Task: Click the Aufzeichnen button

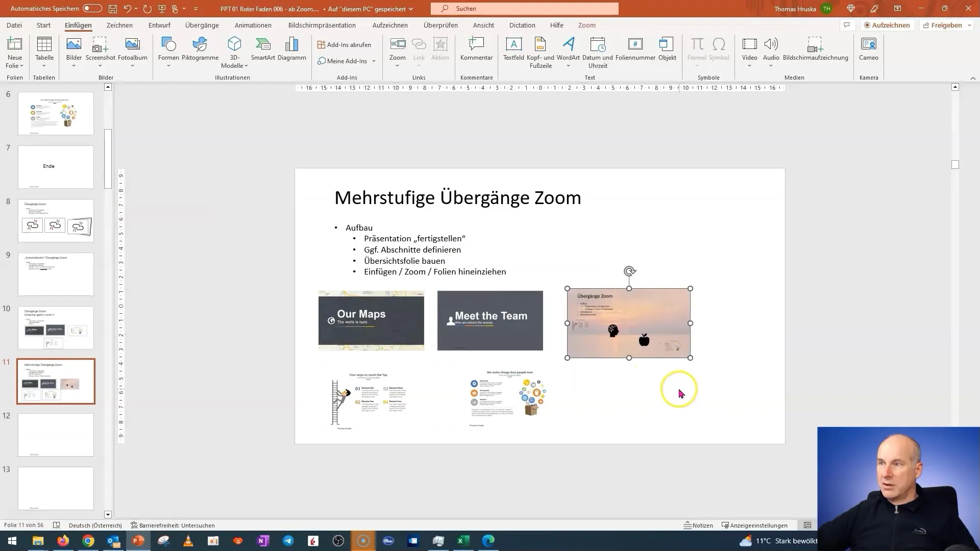Action: pos(887,25)
